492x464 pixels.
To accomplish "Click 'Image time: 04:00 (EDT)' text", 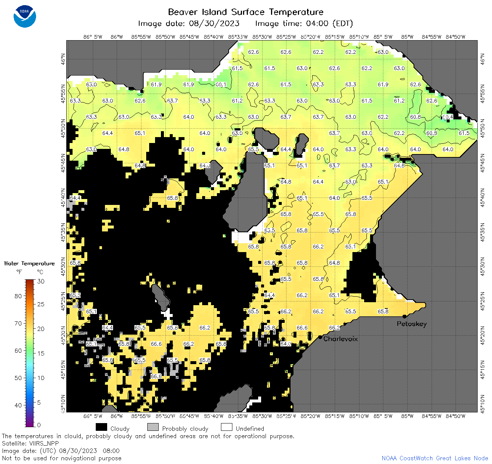I will click(x=304, y=24).
